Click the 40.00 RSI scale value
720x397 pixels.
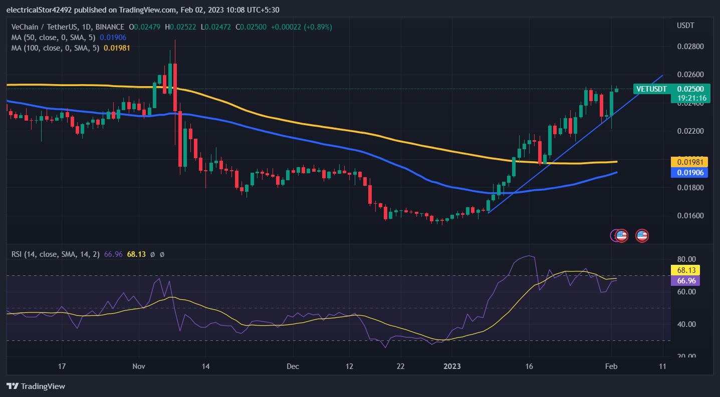[x=686, y=324]
